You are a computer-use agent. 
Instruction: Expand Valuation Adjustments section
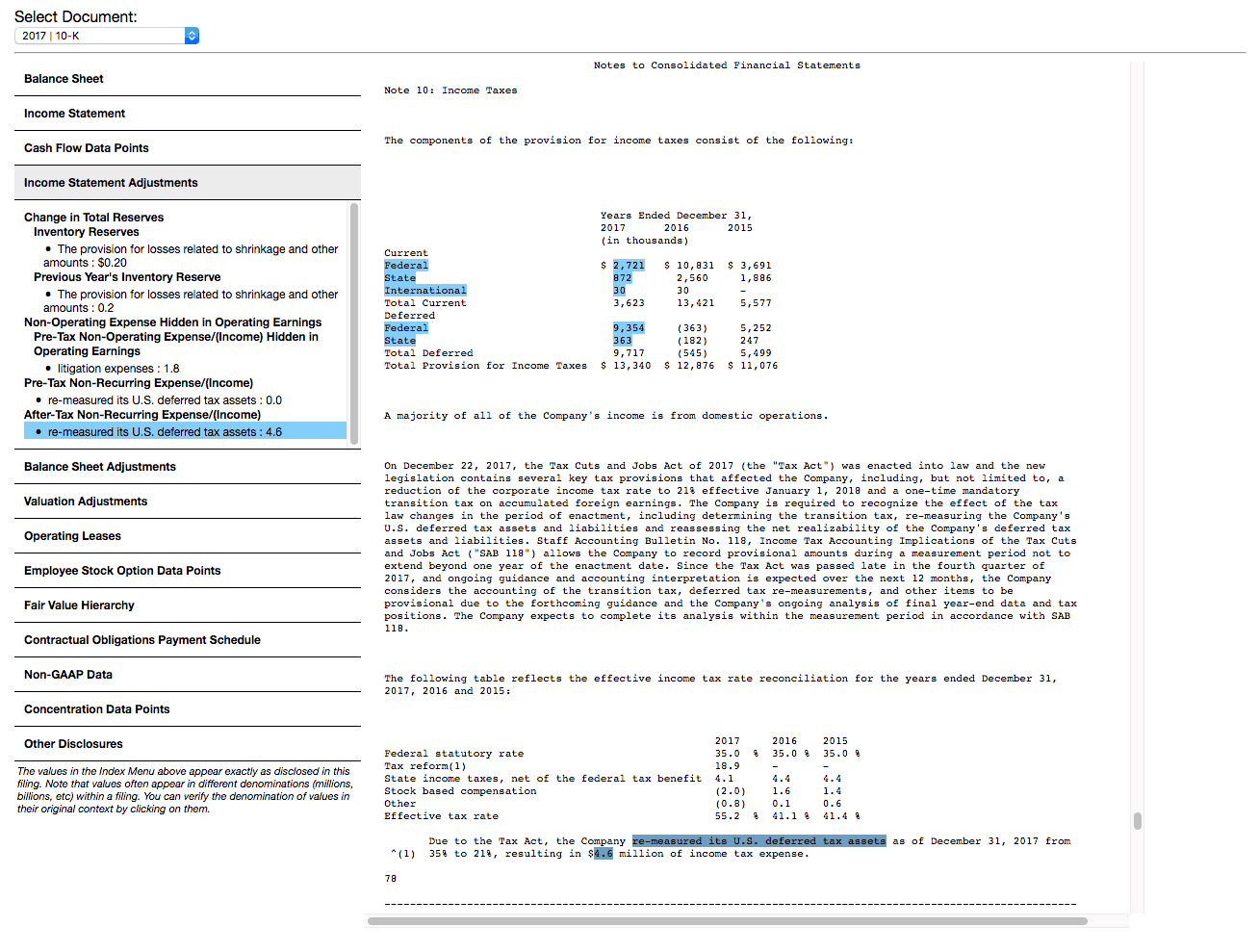[x=188, y=502]
